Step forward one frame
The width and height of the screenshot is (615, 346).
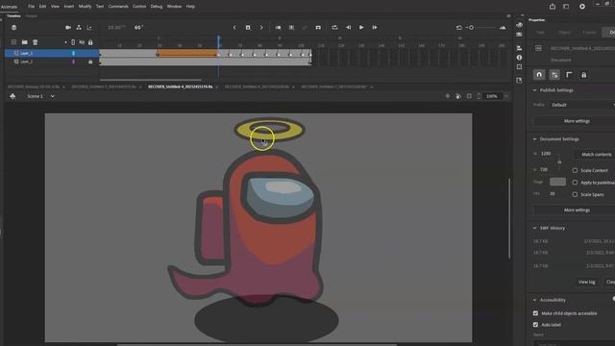pyautogui.click(x=375, y=28)
